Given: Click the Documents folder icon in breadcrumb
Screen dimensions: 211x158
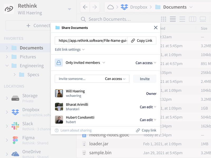Looking at the screenshot, I should click(x=158, y=7).
